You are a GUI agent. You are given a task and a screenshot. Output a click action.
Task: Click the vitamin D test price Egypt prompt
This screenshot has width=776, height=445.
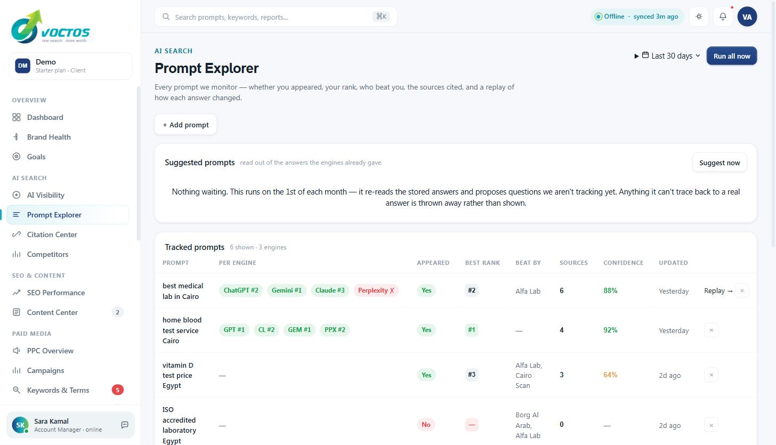click(178, 375)
